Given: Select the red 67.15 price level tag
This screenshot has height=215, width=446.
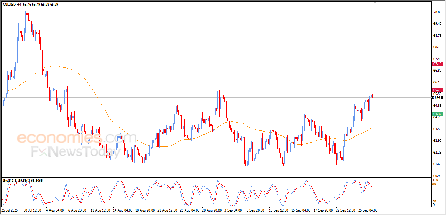Looking at the screenshot, I should point(437,64).
